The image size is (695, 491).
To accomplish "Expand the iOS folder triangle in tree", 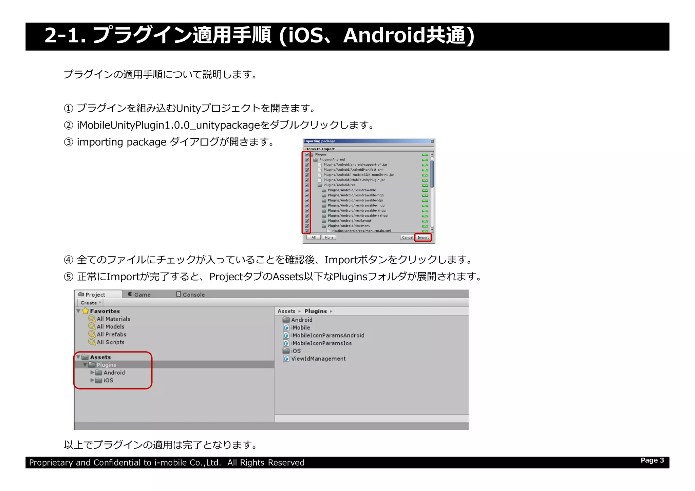I will (92, 380).
